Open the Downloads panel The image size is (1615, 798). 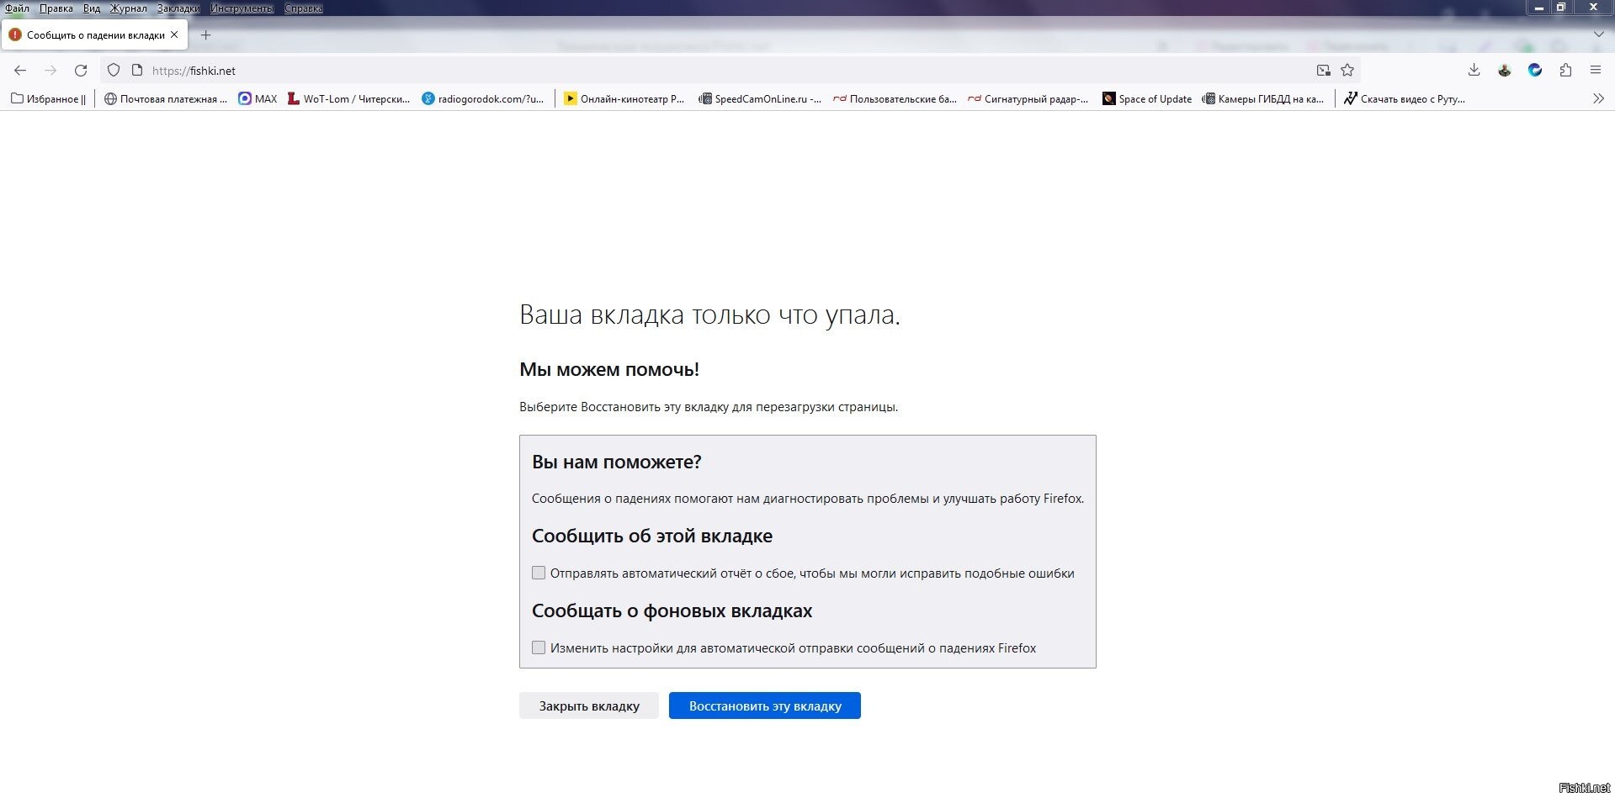tap(1474, 71)
